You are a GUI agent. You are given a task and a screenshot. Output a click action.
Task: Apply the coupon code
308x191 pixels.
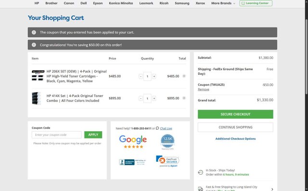tap(93, 135)
